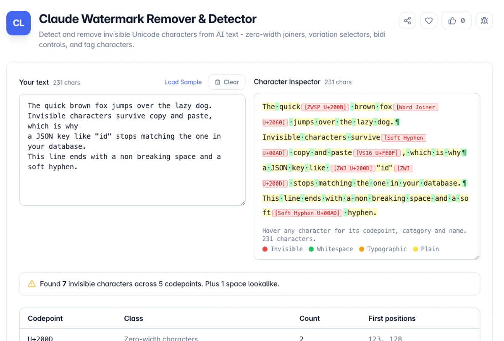Click the resize handle of Character inspector
504x341 pixels.
(x=477, y=256)
